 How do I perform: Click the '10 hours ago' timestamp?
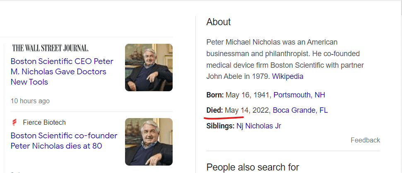pyautogui.click(x=30, y=101)
